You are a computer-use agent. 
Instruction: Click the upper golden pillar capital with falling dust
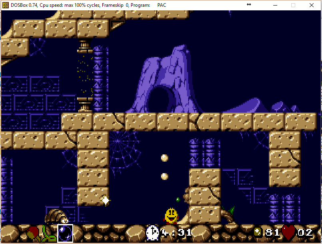click(85, 47)
